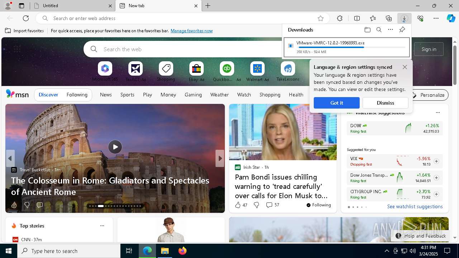Click Import favorites

24,31
